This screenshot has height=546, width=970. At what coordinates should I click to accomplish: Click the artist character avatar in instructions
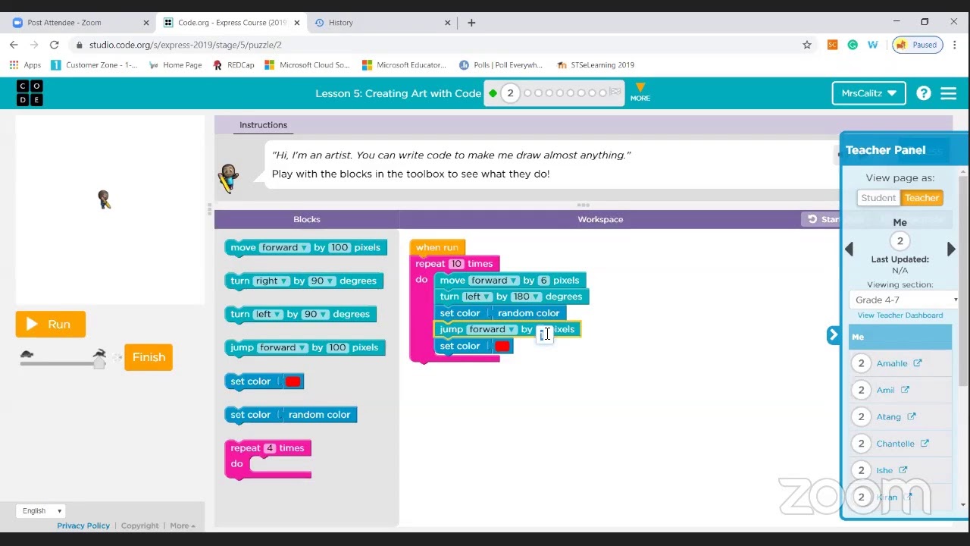pos(228,178)
